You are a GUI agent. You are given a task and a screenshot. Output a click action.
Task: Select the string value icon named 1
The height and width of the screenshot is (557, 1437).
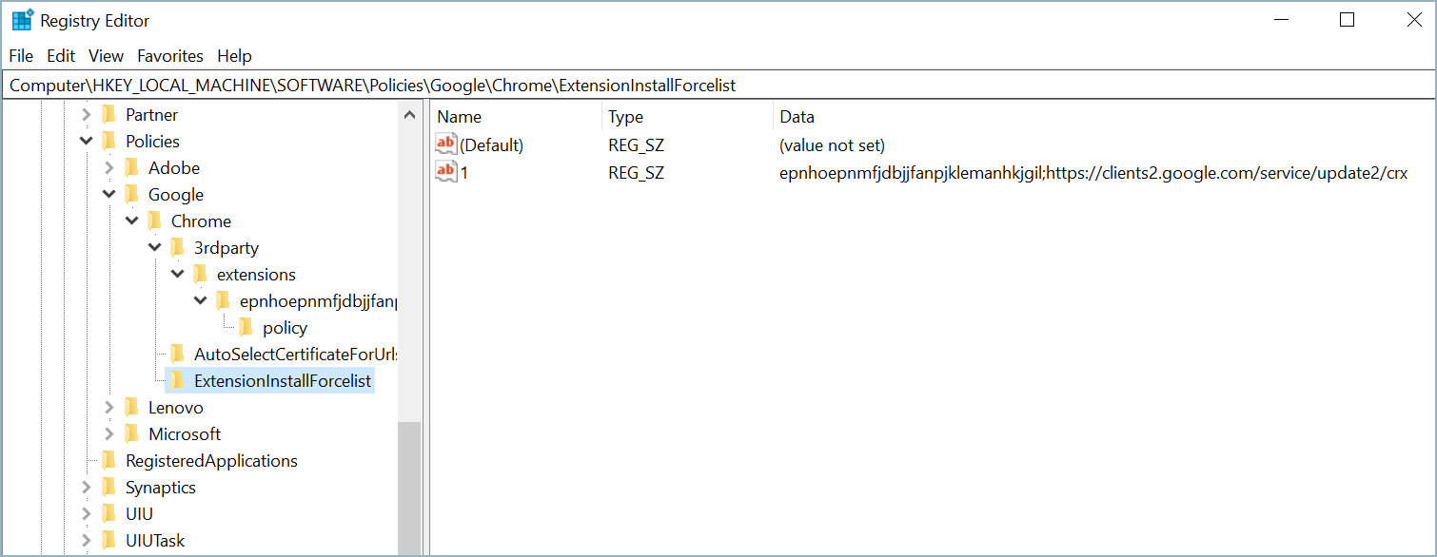pyautogui.click(x=446, y=172)
